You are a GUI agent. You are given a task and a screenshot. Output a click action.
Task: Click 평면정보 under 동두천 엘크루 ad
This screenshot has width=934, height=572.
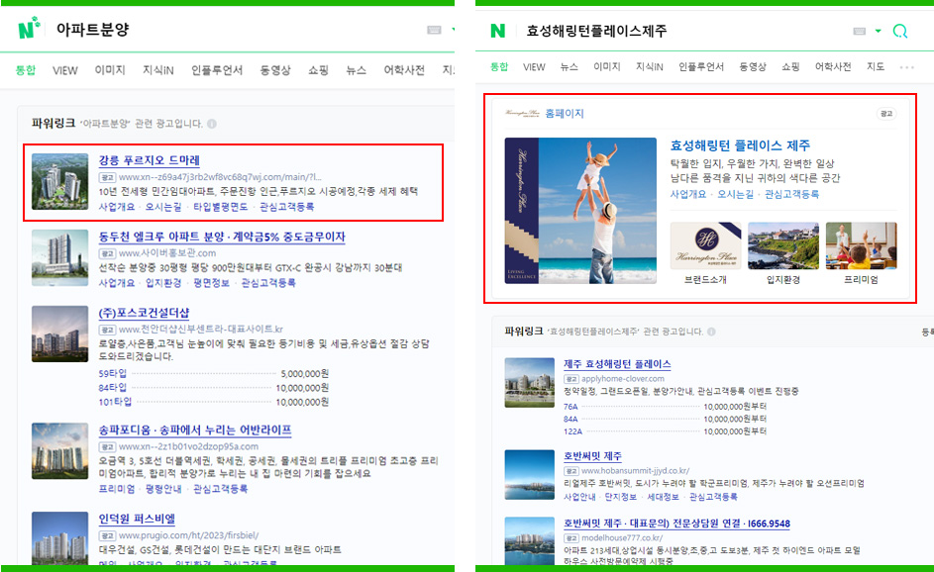(x=211, y=283)
